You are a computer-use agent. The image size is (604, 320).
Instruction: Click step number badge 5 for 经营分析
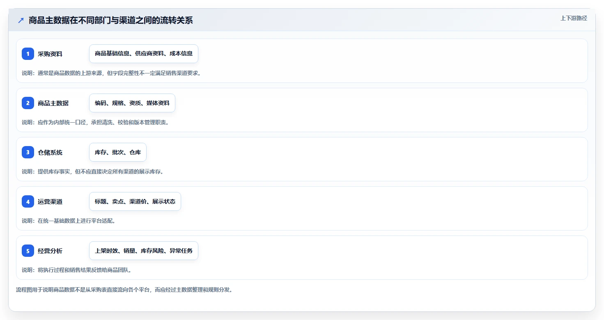(x=28, y=251)
